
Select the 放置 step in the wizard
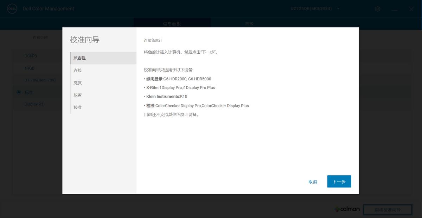(103, 95)
